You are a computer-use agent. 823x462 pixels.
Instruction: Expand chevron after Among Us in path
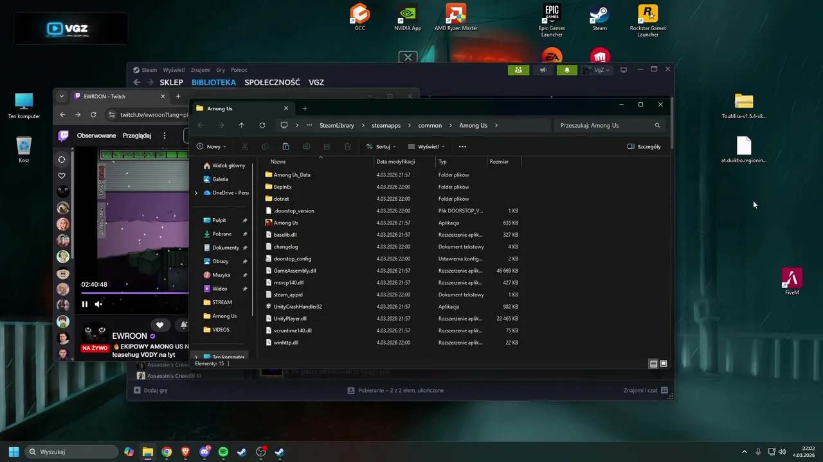(x=496, y=125)
